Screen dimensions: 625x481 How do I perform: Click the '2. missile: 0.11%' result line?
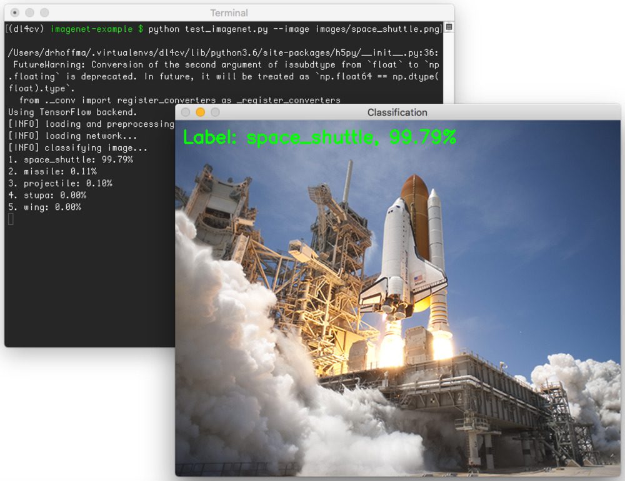(x=52, y=171)
